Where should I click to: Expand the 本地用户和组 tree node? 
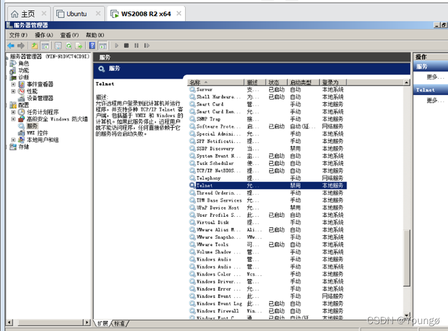[x=13, y=140]
